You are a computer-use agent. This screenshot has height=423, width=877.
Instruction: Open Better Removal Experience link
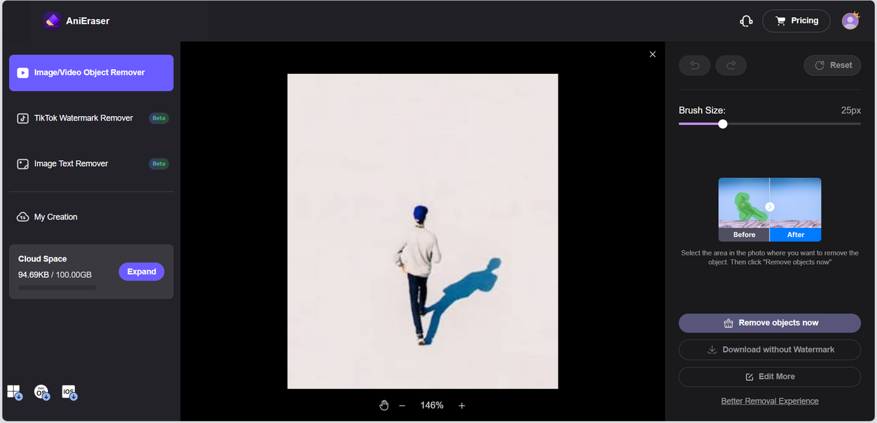tap(769, 401)
